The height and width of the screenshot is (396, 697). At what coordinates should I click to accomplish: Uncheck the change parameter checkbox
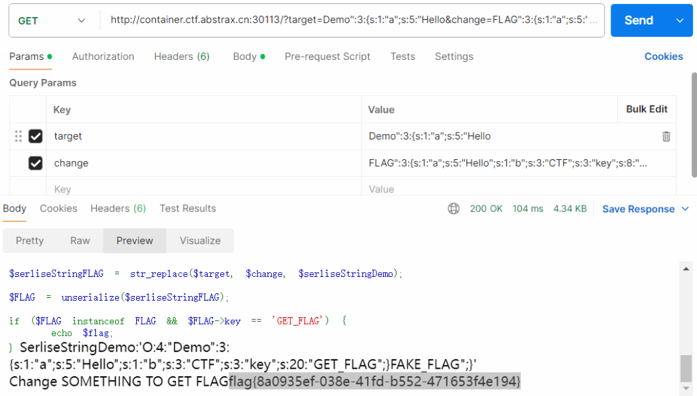tap(35, 163)
